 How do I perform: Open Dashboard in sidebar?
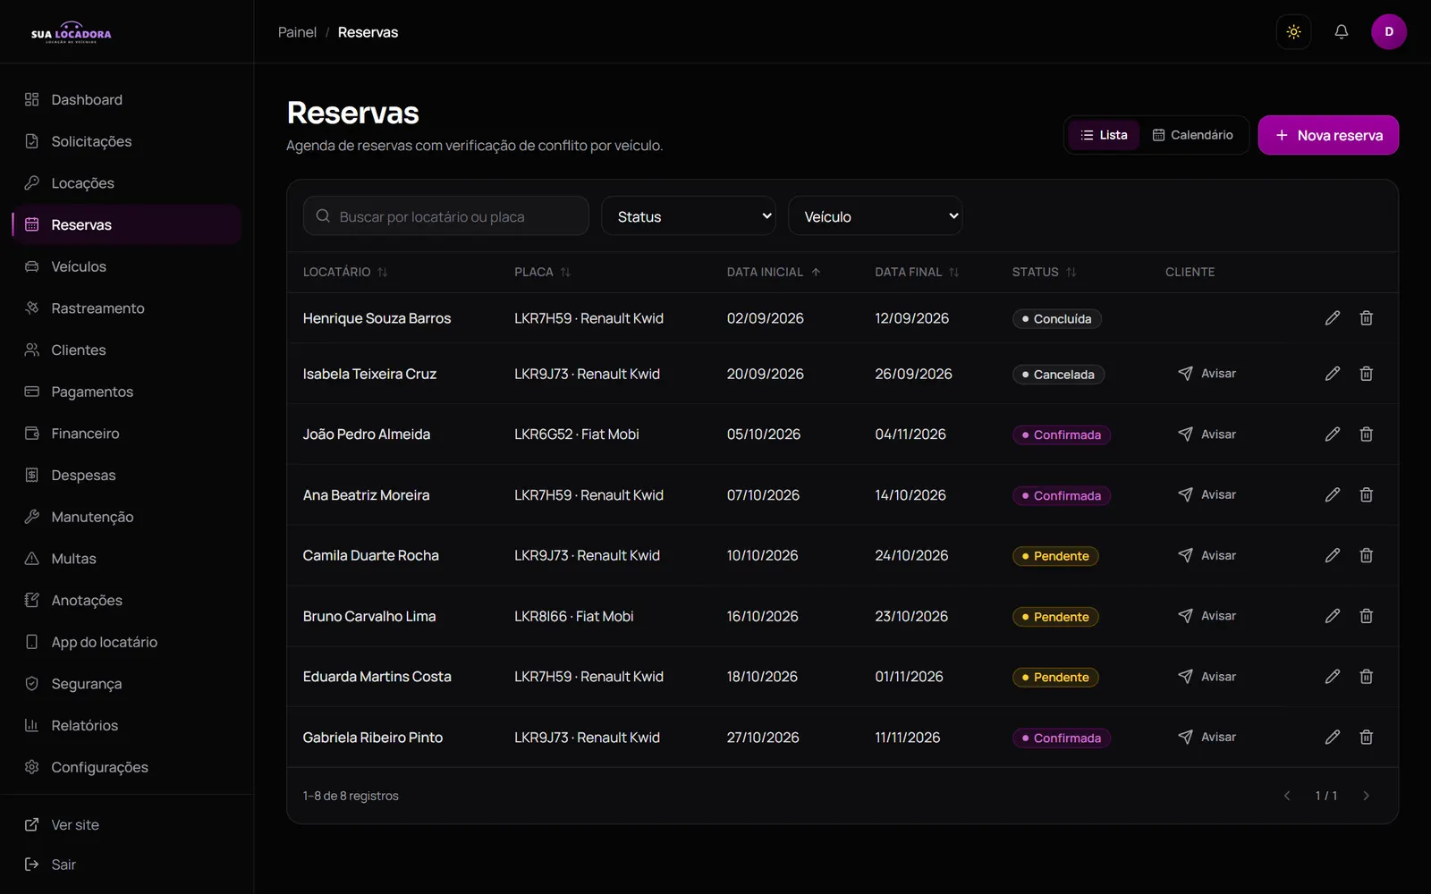[x=127, y=99]
